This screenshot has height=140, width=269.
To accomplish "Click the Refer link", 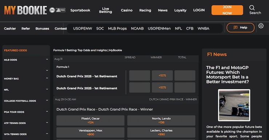I will click(x=25, y=28).
